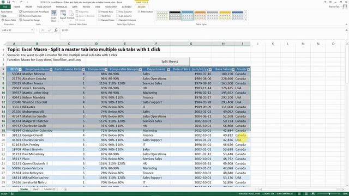Click Resize Table in Properties group
This screenshot has height=196, width=349.
(x=9, y=20)
